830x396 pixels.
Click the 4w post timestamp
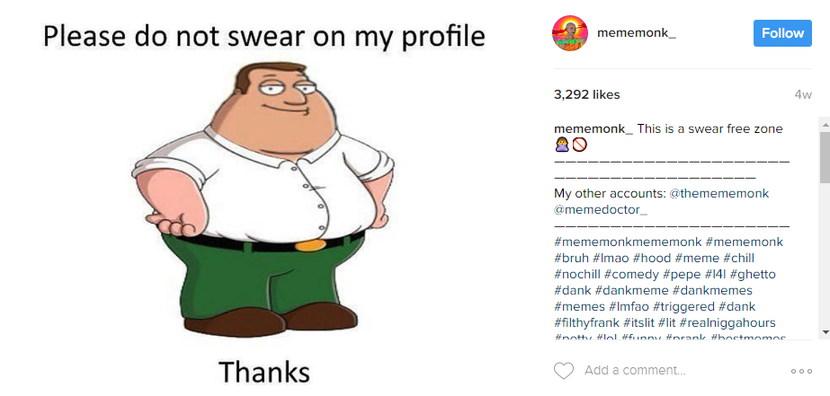pos(803,95)
